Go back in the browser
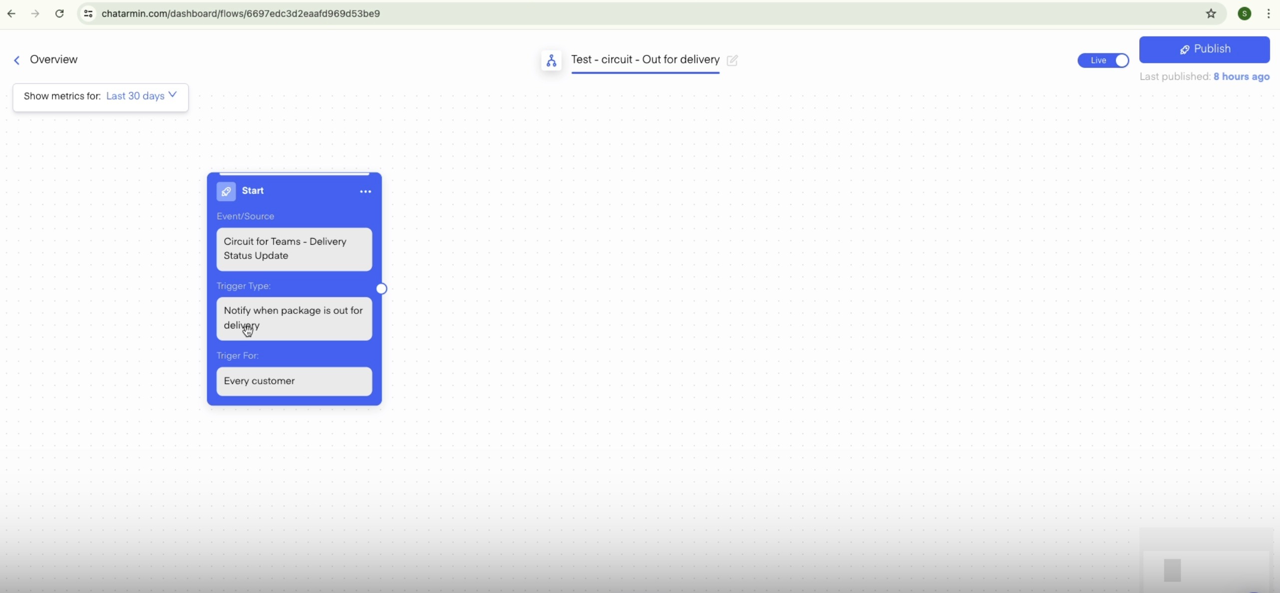The image size is (1280, 593). (x=11, y=13)
